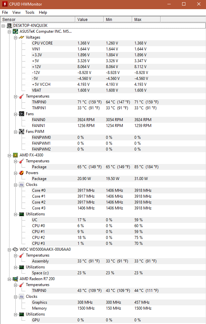The image size is (206, 324).
Task: Open the Tools menu
Action: (30, 12)
